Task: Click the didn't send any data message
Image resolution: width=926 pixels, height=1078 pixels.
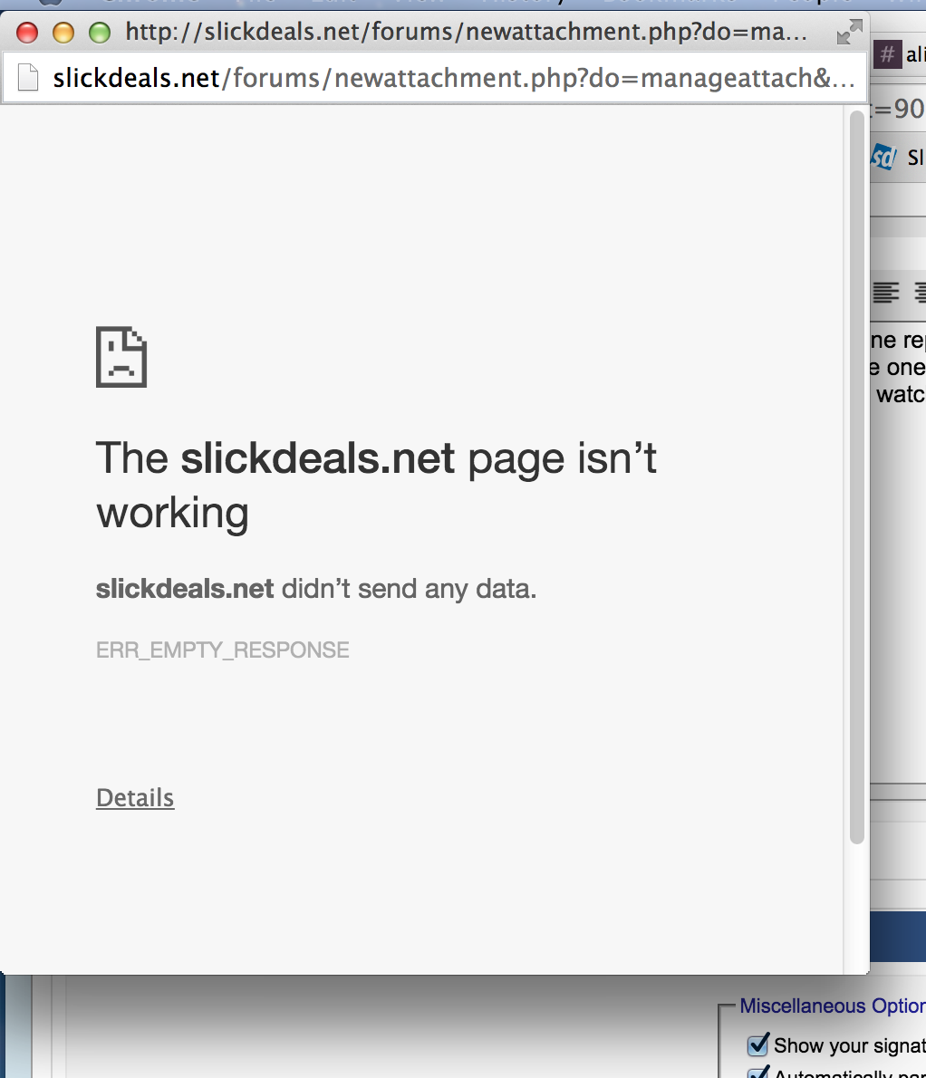Action: click(x=316, y=589)
